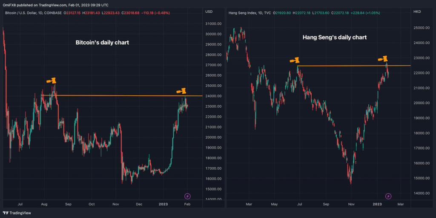The width and height of the screenshot is (436, 218).
Task: Click the Dec label on Bitcoin time axis
Action: click(139, 204)
